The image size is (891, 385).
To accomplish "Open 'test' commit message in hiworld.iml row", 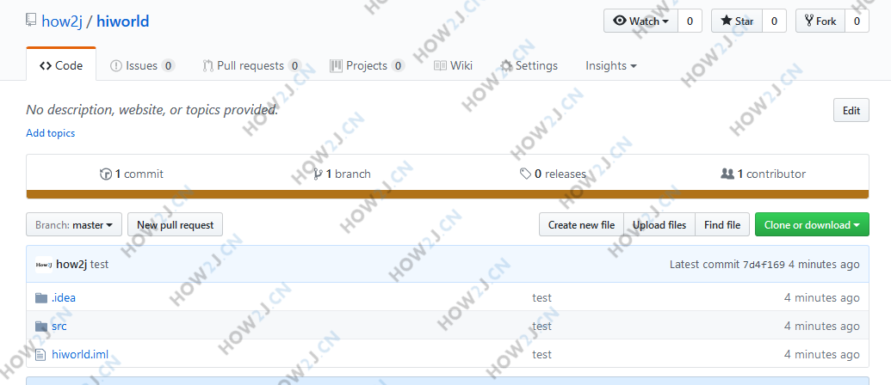I will click(x=541, y=354).
